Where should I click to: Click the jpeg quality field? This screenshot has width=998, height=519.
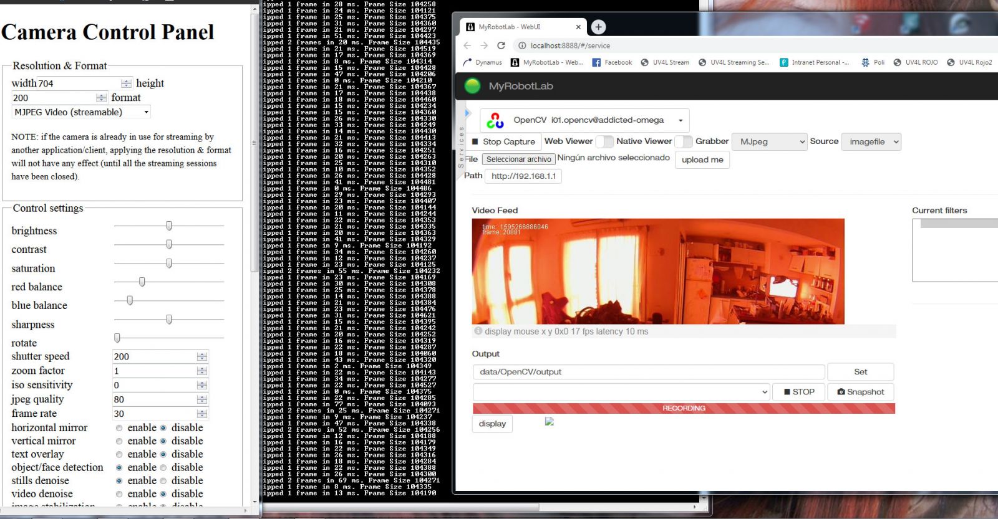coord(160,399)
